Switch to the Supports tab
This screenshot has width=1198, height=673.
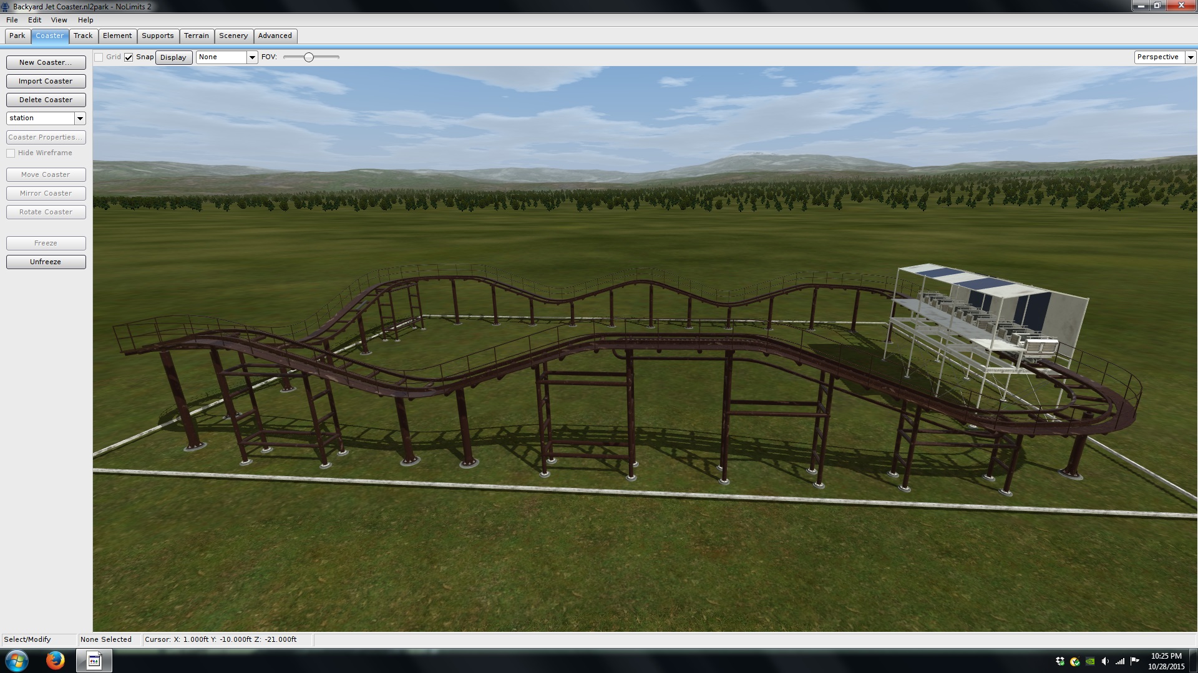(157, 36)
